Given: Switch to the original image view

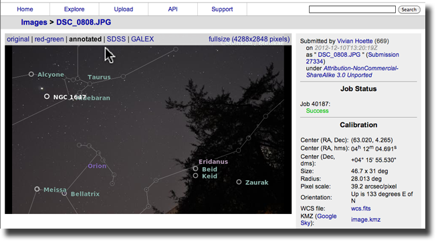Looking at the screenshot, I should click(x=18, y=39).
